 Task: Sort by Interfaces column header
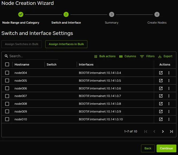(86, 64)
